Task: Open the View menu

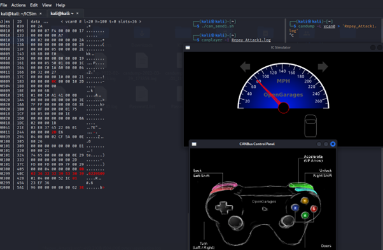Action: pyautogui.click(x=46, y=5)
